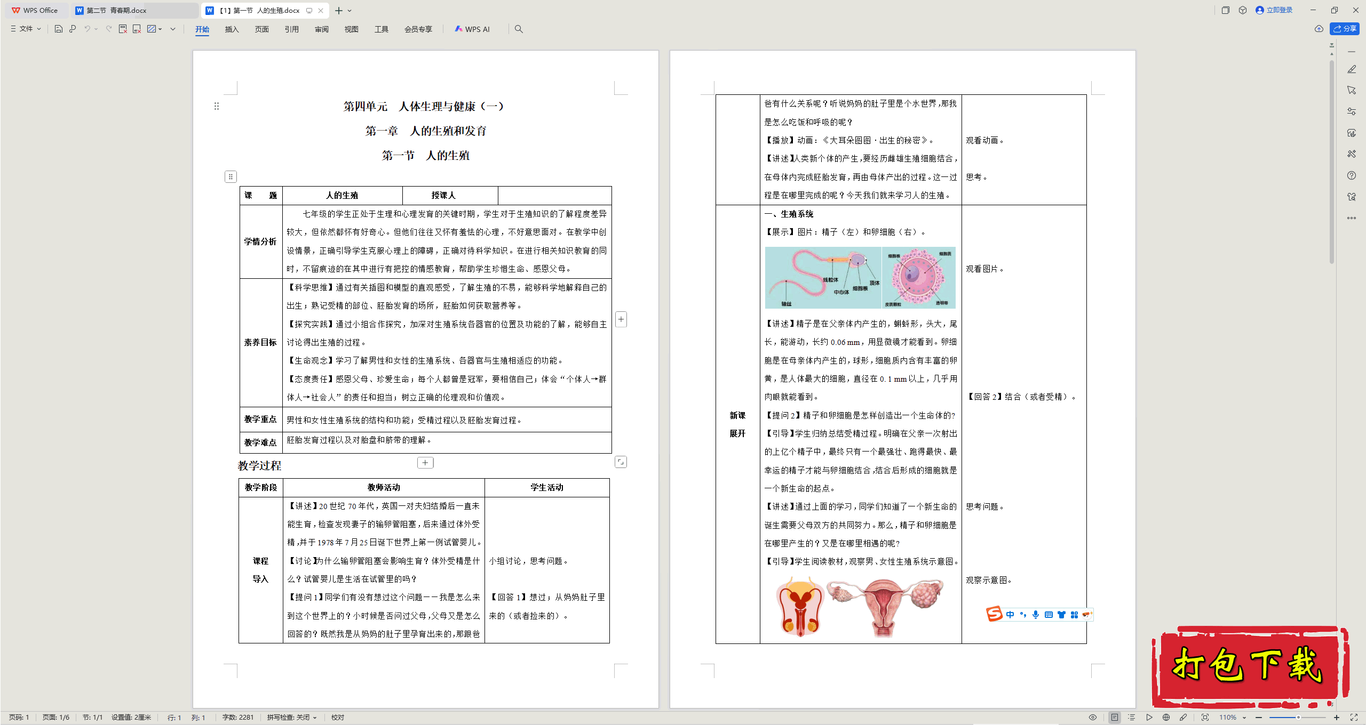Viewport: 1366px width, 725px height.
Task: Click the zoom slider handle
Action: pyautogui.click(x=1298, y=718)
